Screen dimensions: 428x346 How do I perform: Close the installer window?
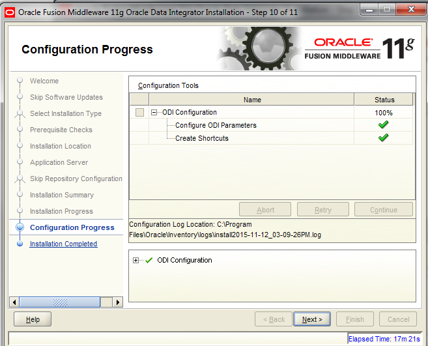[411, 10]
